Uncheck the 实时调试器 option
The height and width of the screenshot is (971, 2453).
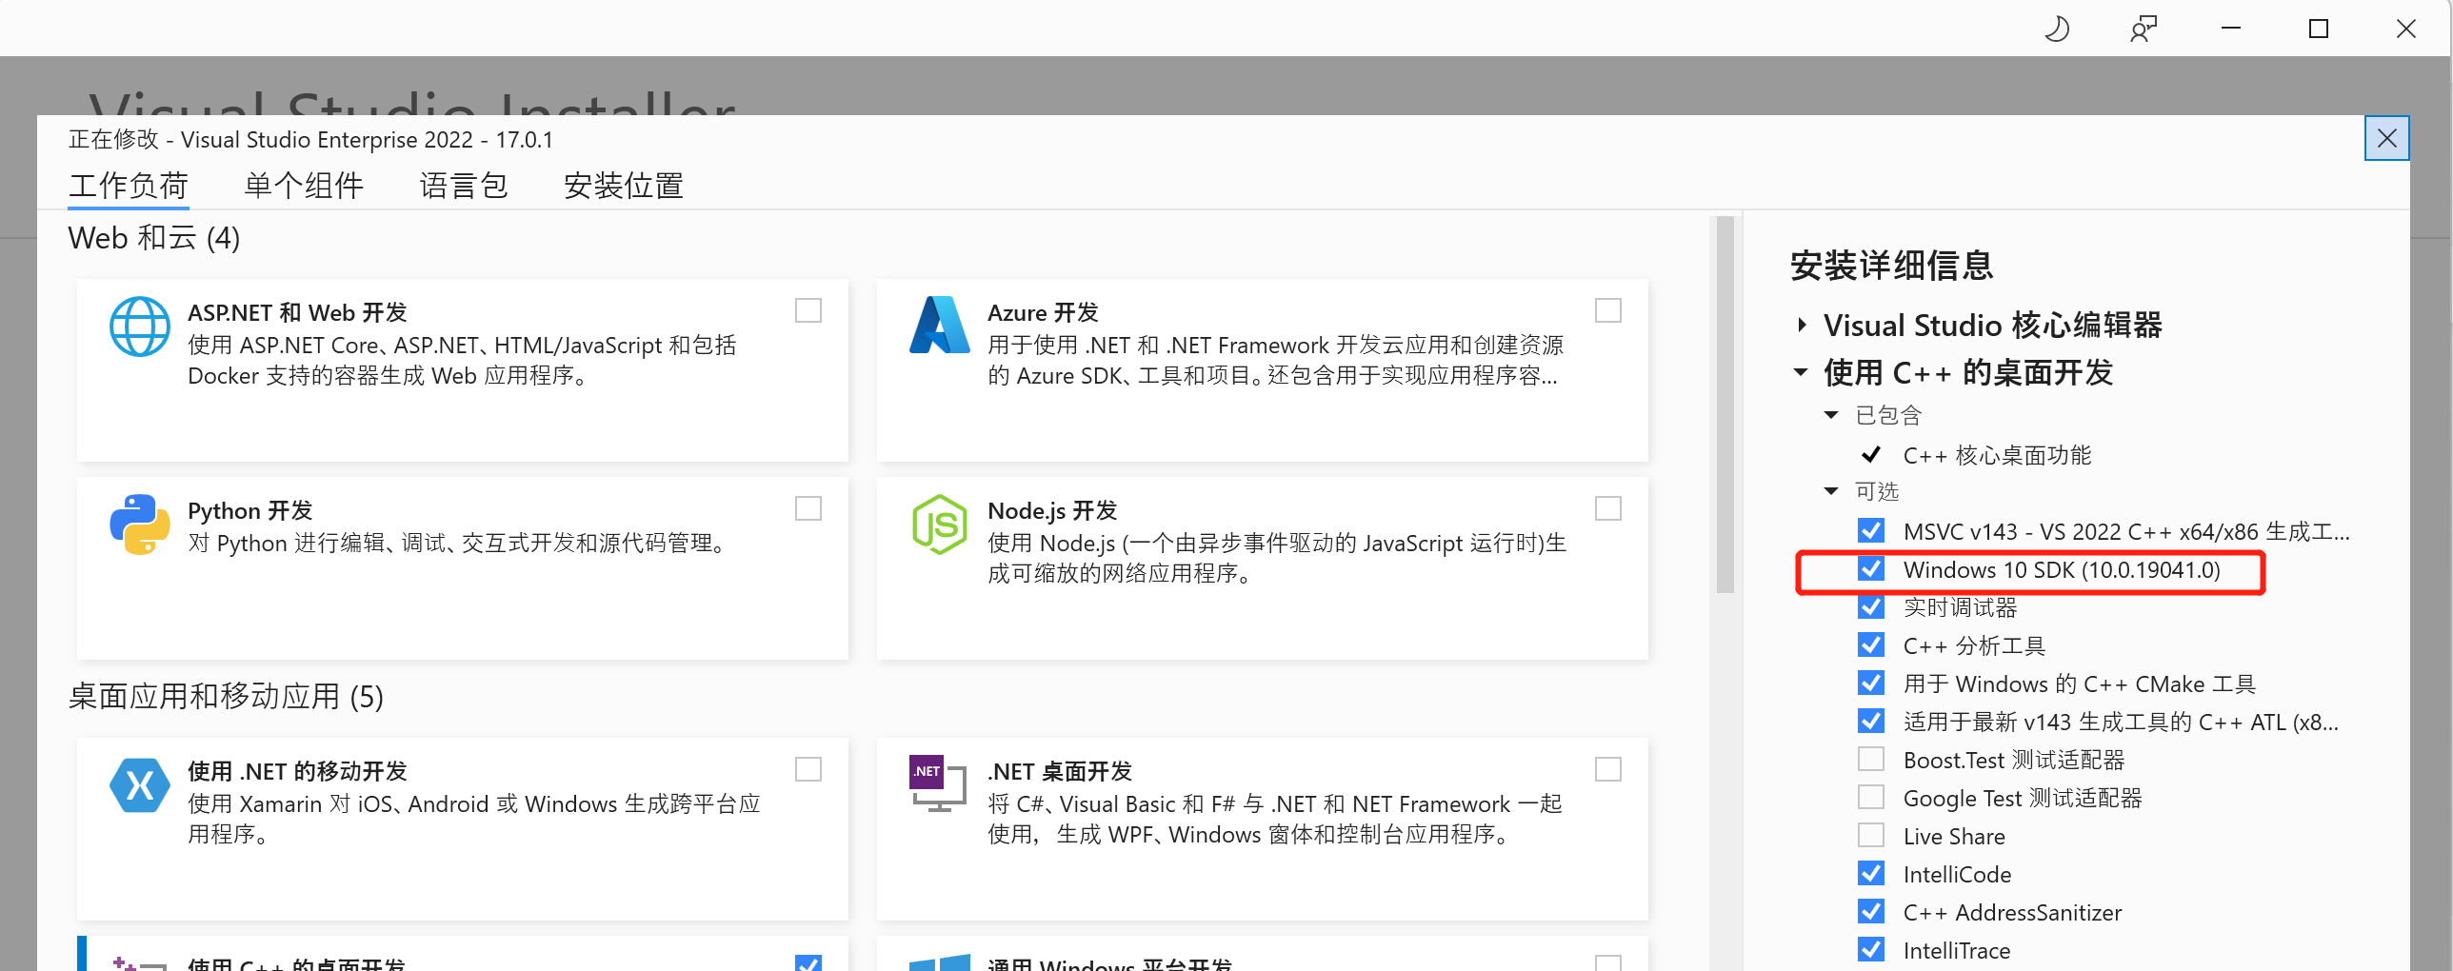point(1871,607)
